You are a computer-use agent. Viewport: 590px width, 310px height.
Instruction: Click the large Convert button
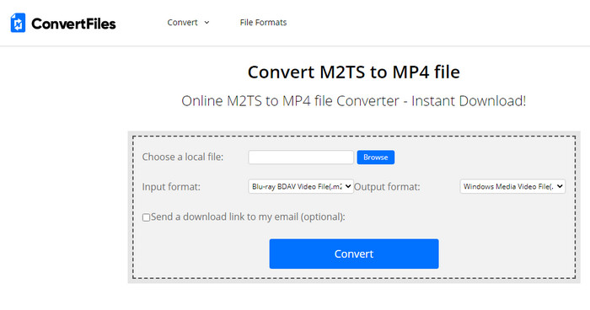(354, 254)
